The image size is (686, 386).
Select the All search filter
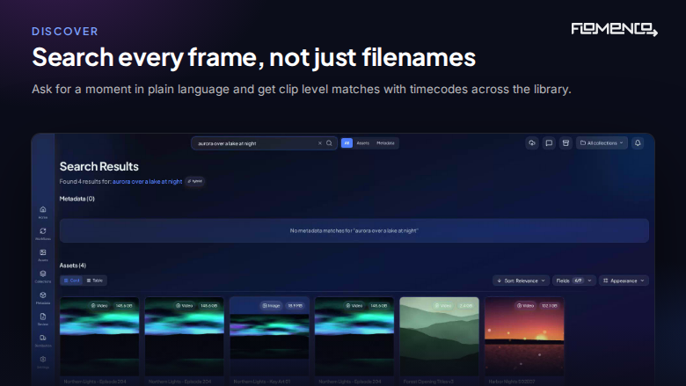click(347, 143)
